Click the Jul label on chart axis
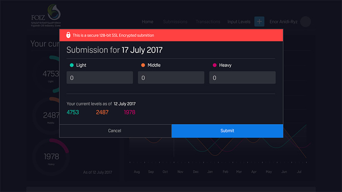 click(299, 172)
